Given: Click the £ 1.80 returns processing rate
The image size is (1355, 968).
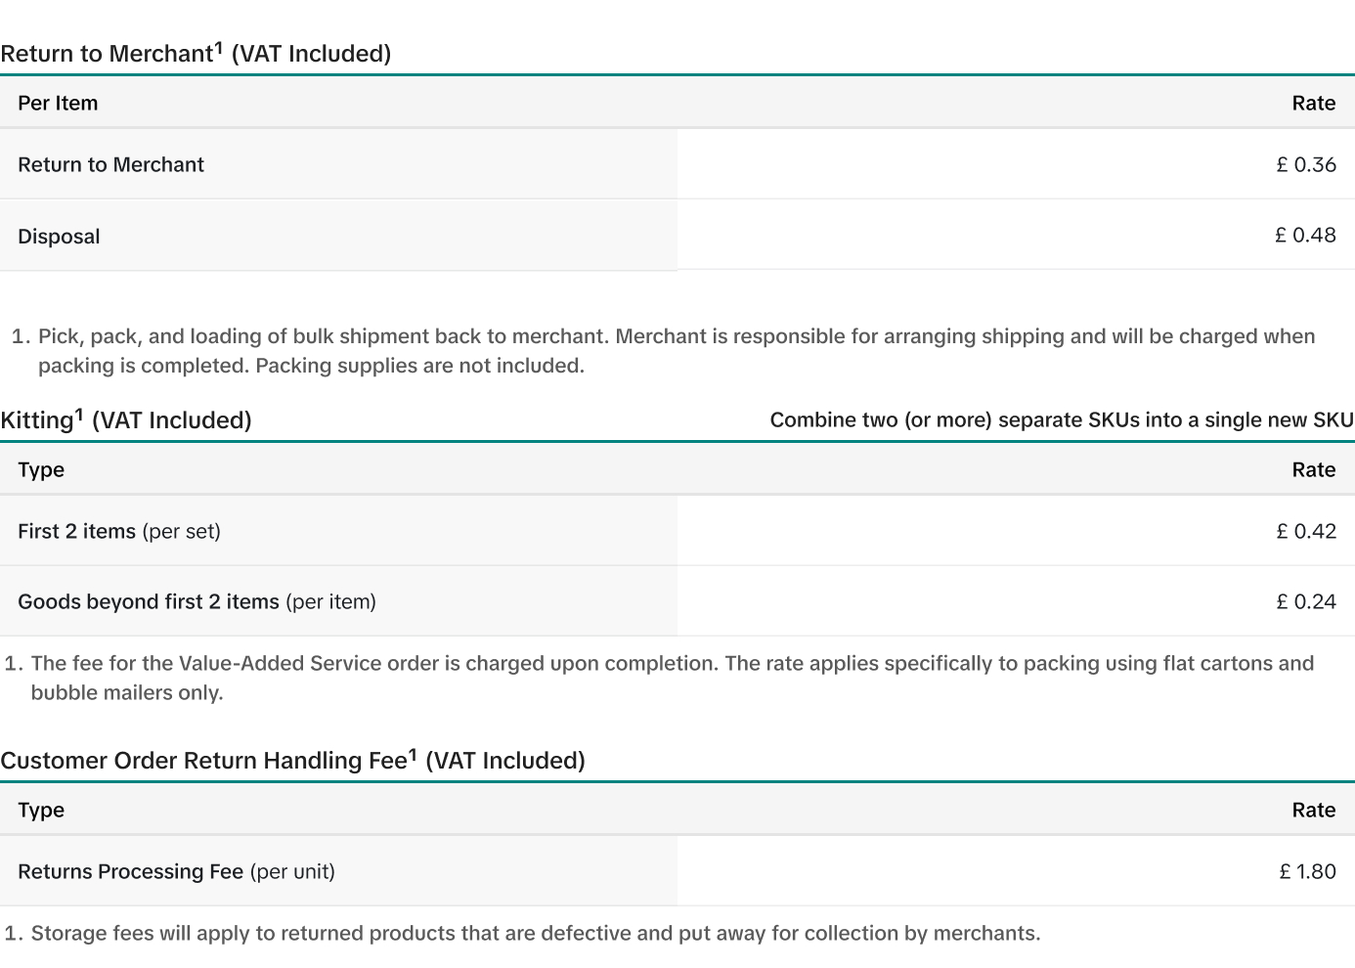Looking at the screenshot, I should click(1308, 871).
